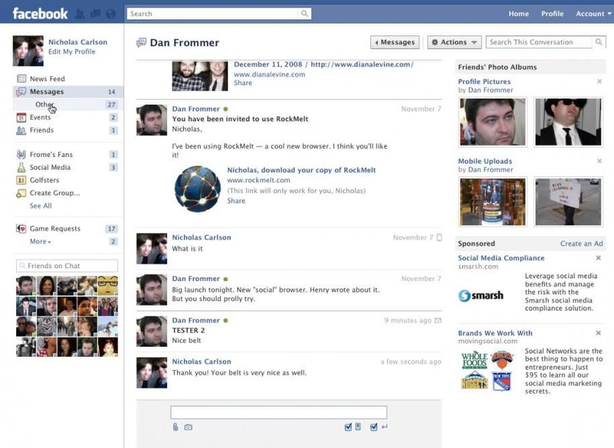Screen dimensions: 614x448
Task: Open Events in left sidebar
Action: pos(68,117)
